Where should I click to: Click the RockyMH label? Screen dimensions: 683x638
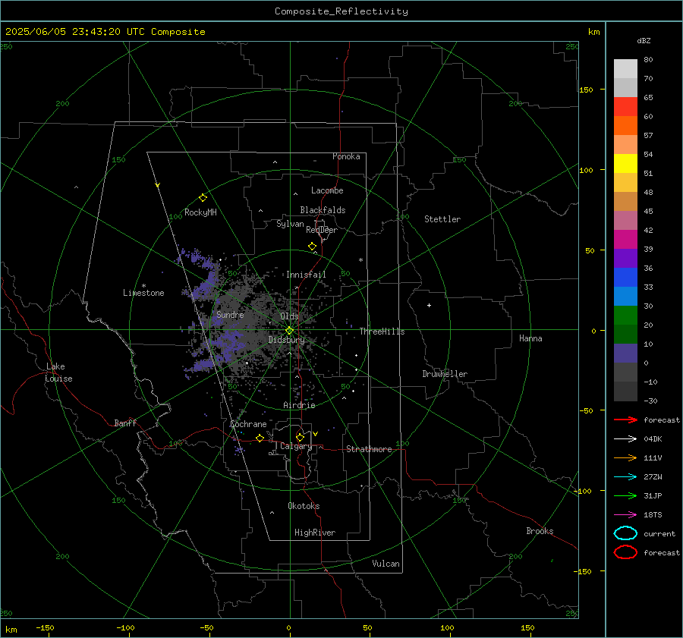pos(200,212)
